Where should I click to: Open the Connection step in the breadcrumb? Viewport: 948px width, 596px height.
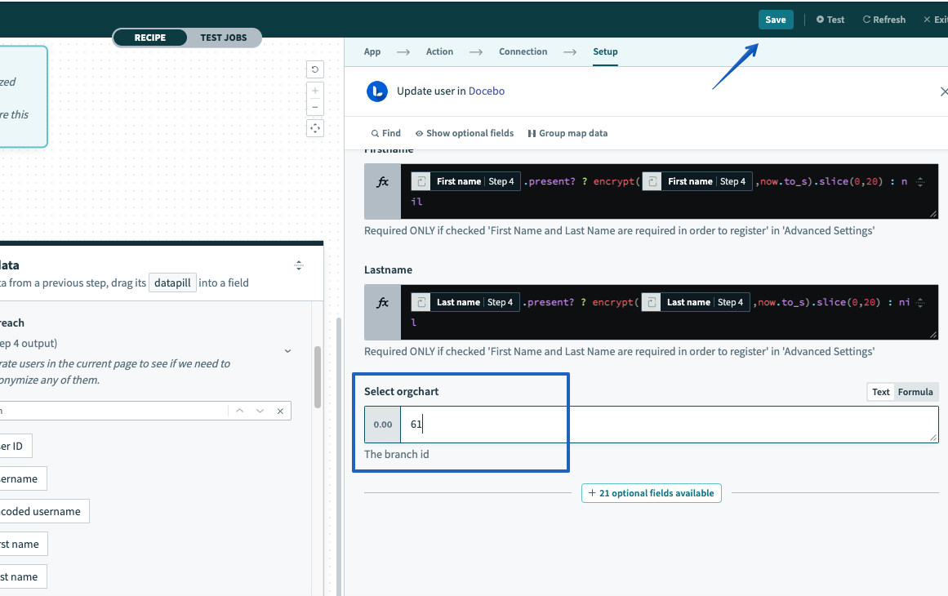[x=523, y=51]
